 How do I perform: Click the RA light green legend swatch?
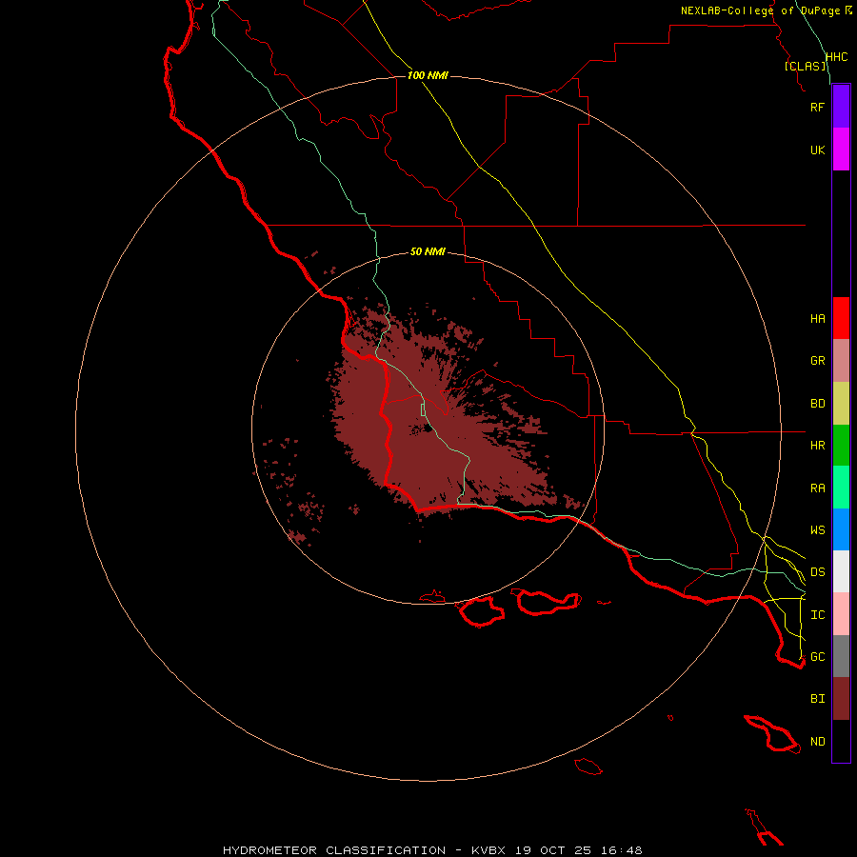pyautogui.click(x=841, y=488)
